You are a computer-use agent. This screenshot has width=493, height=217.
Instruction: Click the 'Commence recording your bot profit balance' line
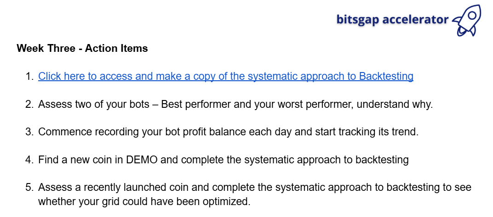228,132
